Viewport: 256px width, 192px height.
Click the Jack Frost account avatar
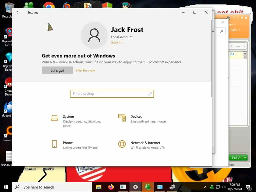(x=94, y=35)
